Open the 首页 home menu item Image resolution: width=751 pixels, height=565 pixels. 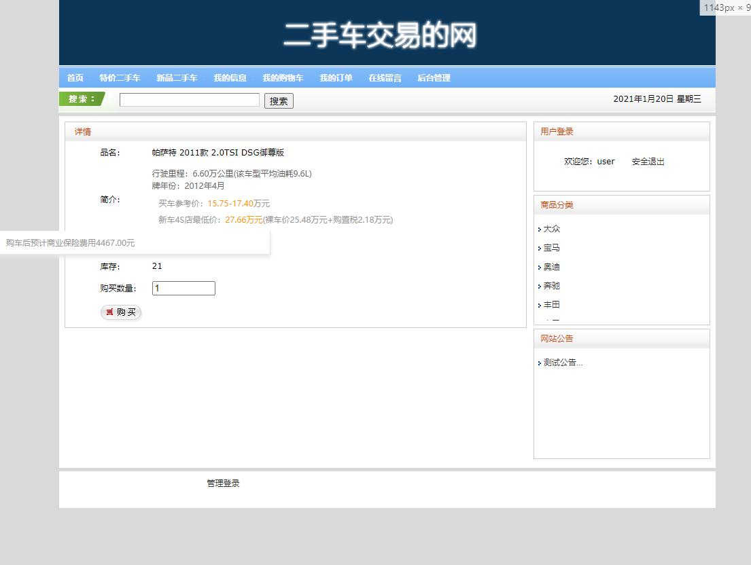click(x=74, y=77)
